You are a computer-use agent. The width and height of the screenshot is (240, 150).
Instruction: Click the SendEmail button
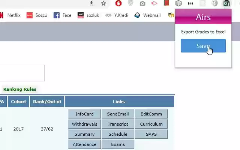point(118,114)
